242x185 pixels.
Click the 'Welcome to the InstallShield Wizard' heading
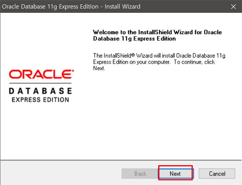click(x=157, y=35)
